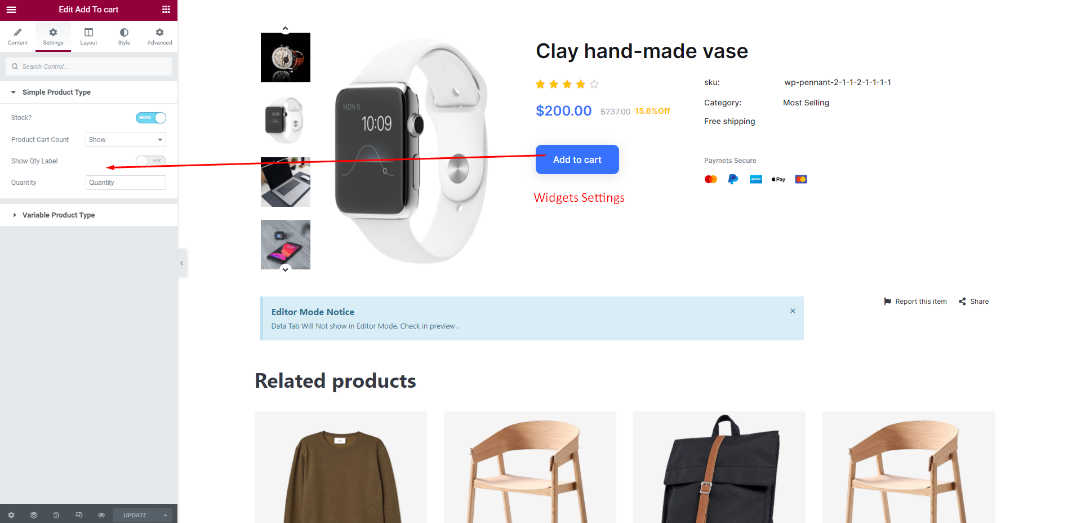Click the preview changes eye icon
Image resolution: width=1072 pixels, height=523 pixels.
pos(101,515)
